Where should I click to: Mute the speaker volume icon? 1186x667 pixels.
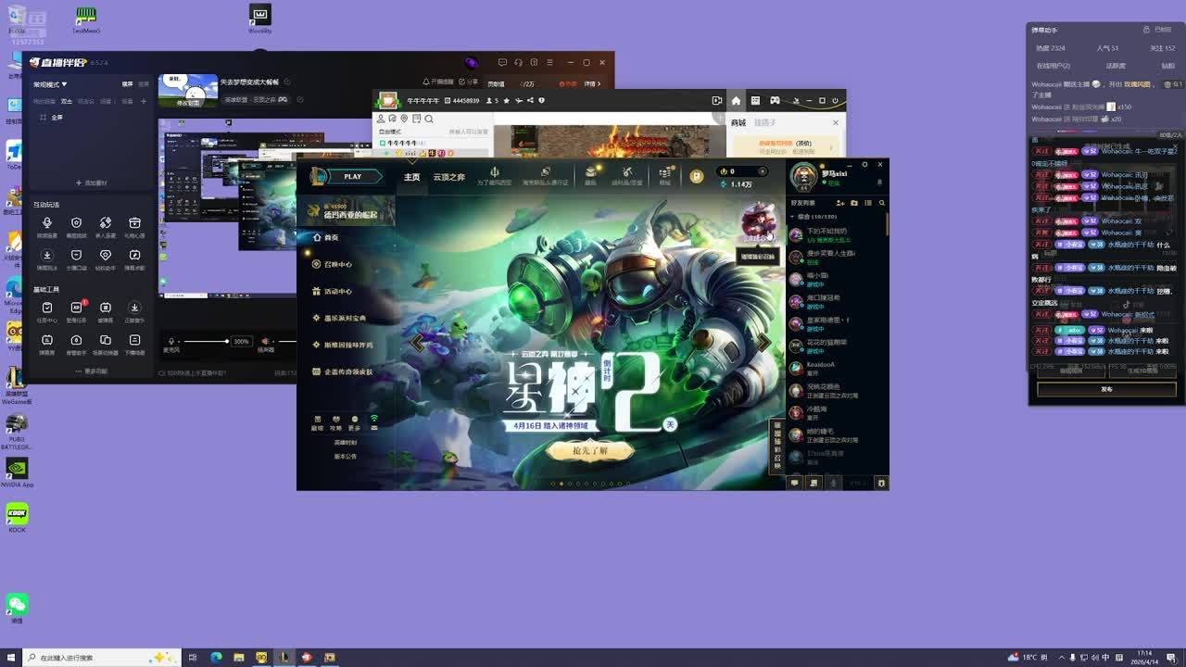(265, 341)
